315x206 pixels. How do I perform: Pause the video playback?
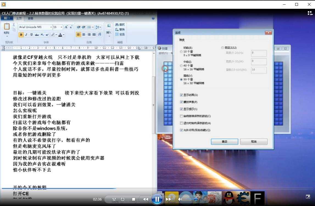tap(157, 199)
